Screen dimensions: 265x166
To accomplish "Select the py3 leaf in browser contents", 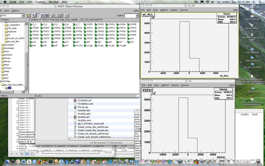I will point(76,42).
